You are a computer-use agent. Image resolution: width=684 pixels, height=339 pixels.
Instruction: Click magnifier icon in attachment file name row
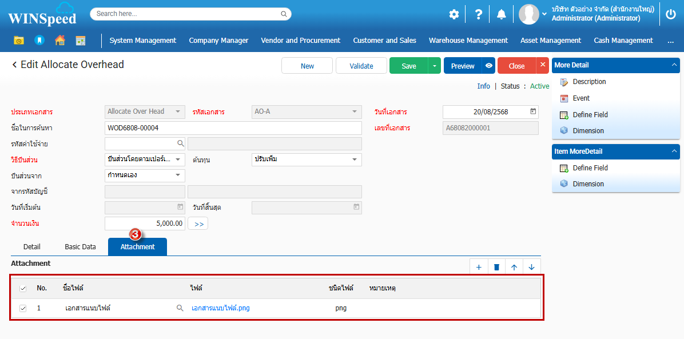coord(180,308)
